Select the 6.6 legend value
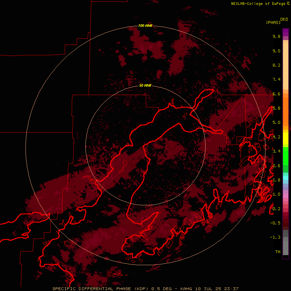The height and width of the screenshot is (291, 291). click(x=276, y=94)
